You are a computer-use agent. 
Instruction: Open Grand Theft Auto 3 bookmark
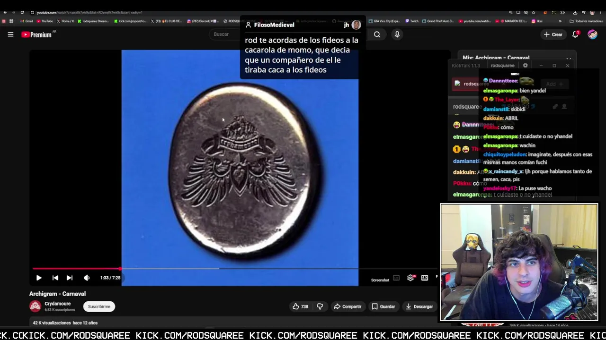pos(439,21)
